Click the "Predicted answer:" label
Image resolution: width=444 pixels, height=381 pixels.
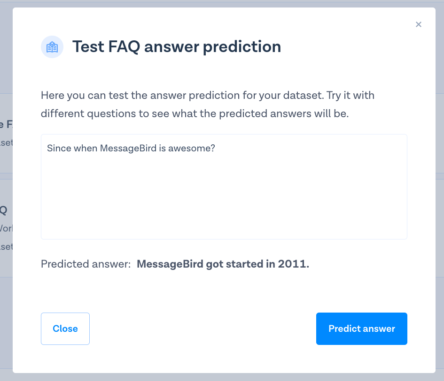tap(86, 264)
